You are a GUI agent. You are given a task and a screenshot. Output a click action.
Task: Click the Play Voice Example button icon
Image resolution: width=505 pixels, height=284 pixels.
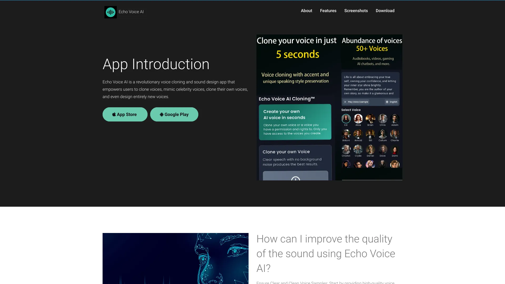click(x=345, y=102)
